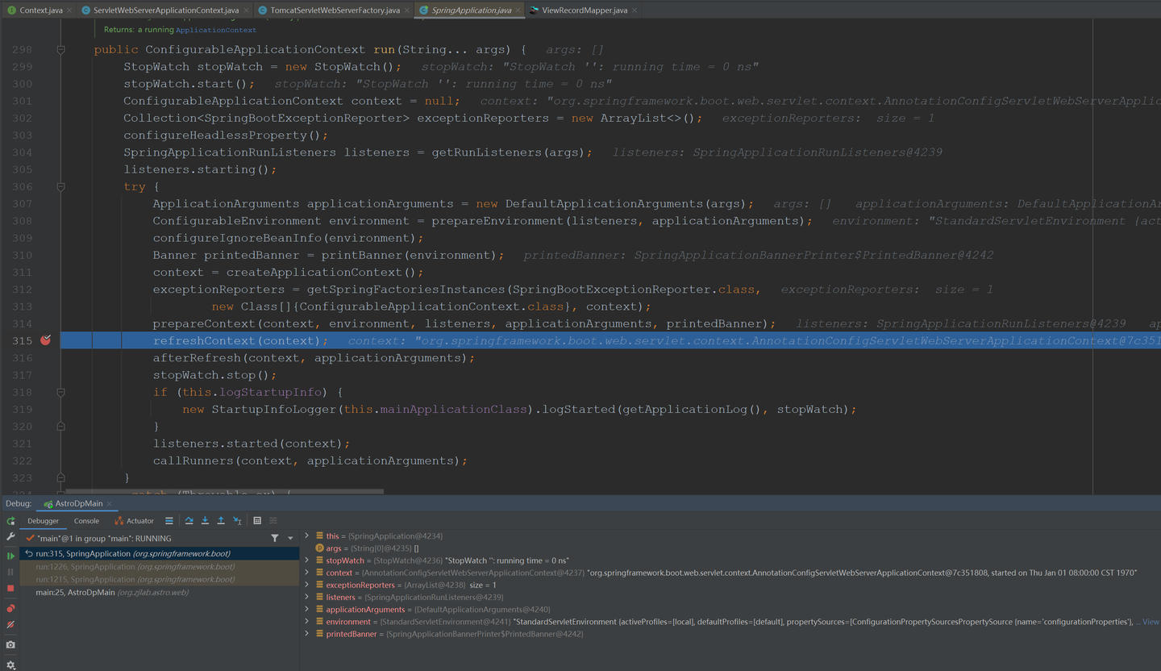Expand the environment variable node
1161x671 pixels.
tap(307, 621)
